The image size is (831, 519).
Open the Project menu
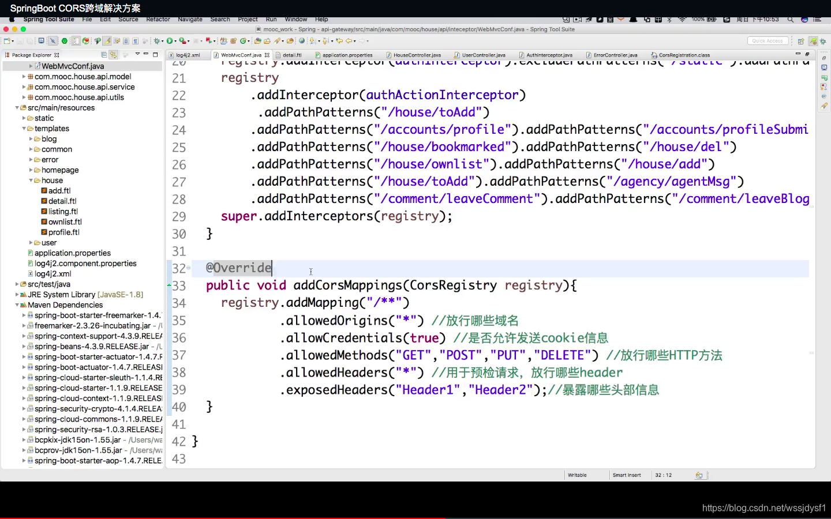pyautogui.click(x=248, y=19)
